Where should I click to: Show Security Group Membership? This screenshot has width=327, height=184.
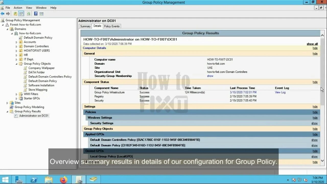[x=210, y=76]
